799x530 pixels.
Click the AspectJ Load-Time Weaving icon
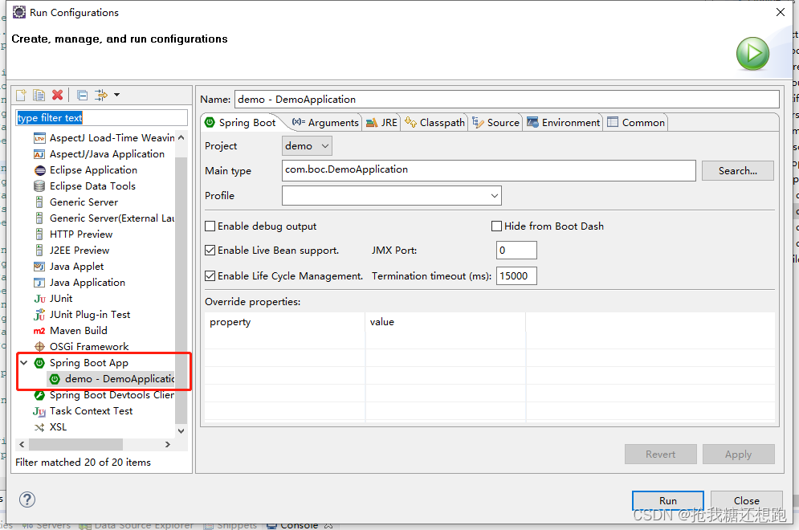(39, 138)
